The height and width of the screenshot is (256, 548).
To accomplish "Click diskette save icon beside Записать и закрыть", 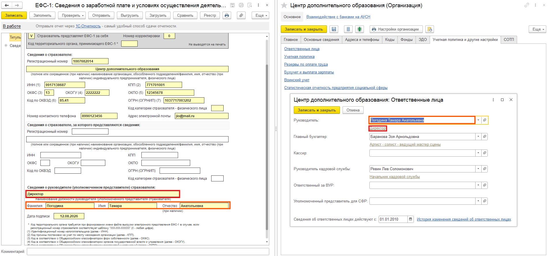I will [x=334, y=29].
